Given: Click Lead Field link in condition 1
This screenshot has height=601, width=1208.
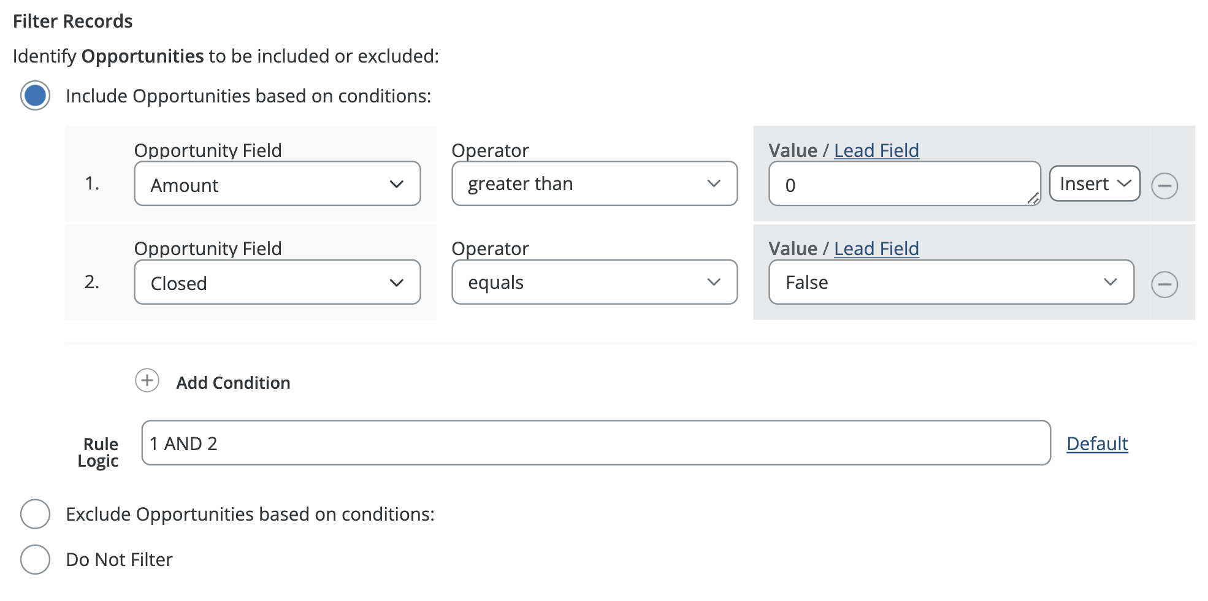Looking at the screenshot, I should (876, 150).
